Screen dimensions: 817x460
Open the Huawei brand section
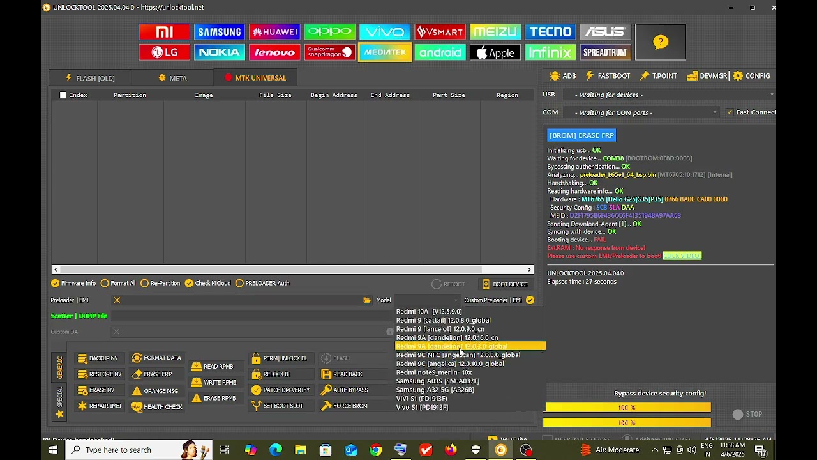coord(274,32)
